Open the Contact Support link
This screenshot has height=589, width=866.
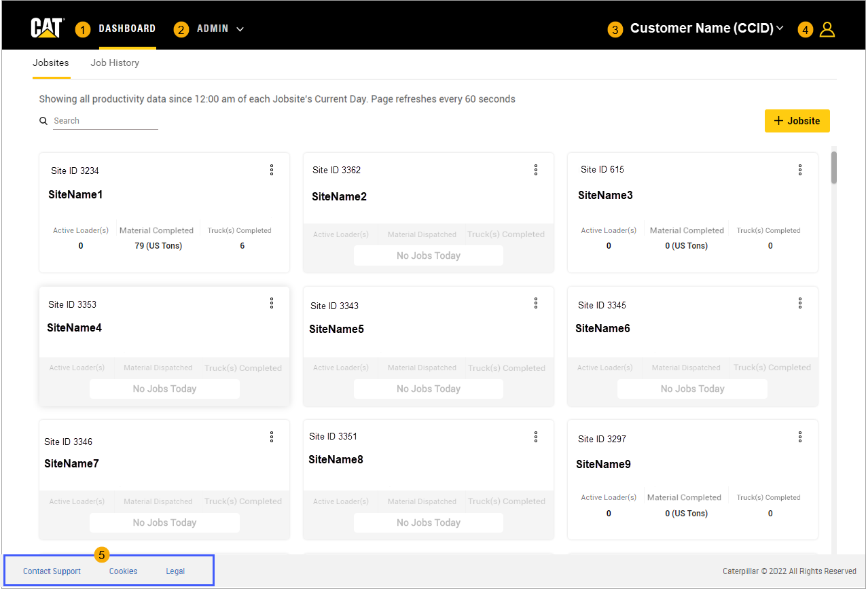point(52,571)
